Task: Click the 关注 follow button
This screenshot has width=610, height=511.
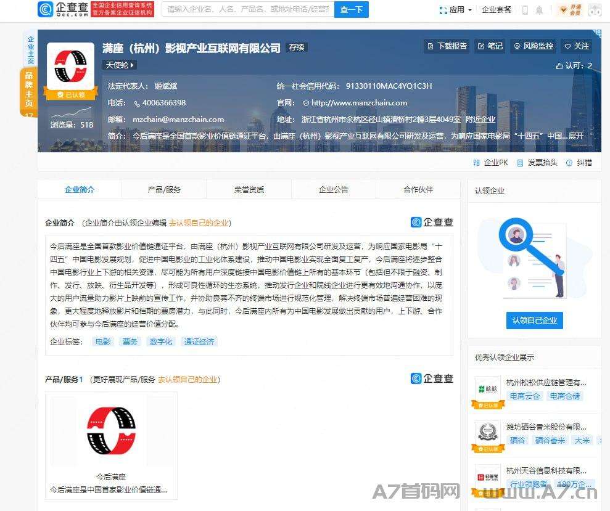Action: [577, 46]
